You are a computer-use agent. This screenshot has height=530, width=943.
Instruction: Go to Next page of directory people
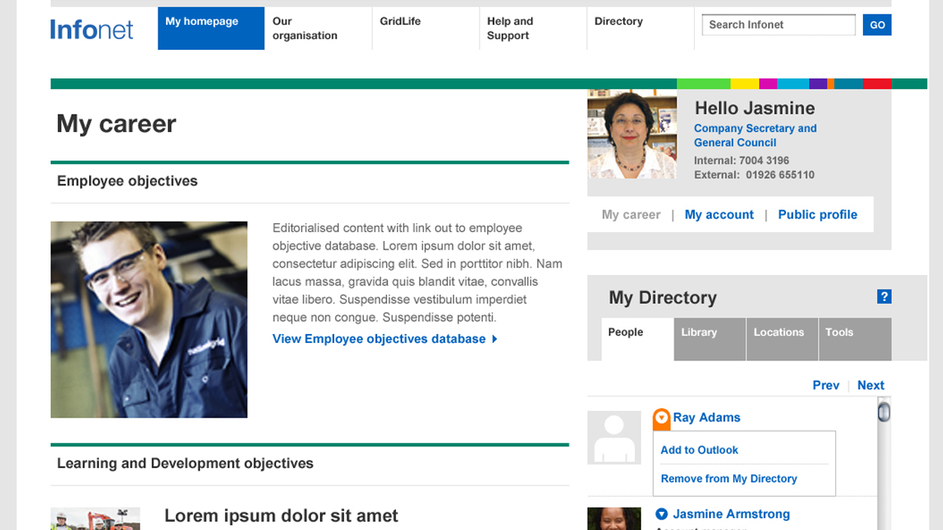(871, 385)
